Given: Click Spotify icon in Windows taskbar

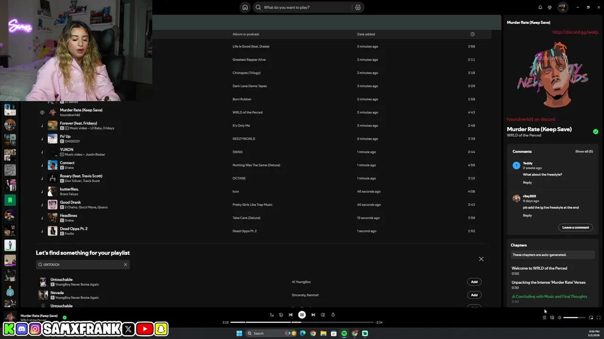Looking at the screenshot, I should (344, 333).
